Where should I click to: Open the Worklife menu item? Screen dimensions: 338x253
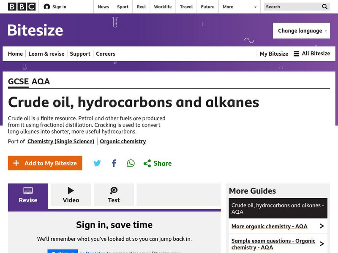(163, 7)
